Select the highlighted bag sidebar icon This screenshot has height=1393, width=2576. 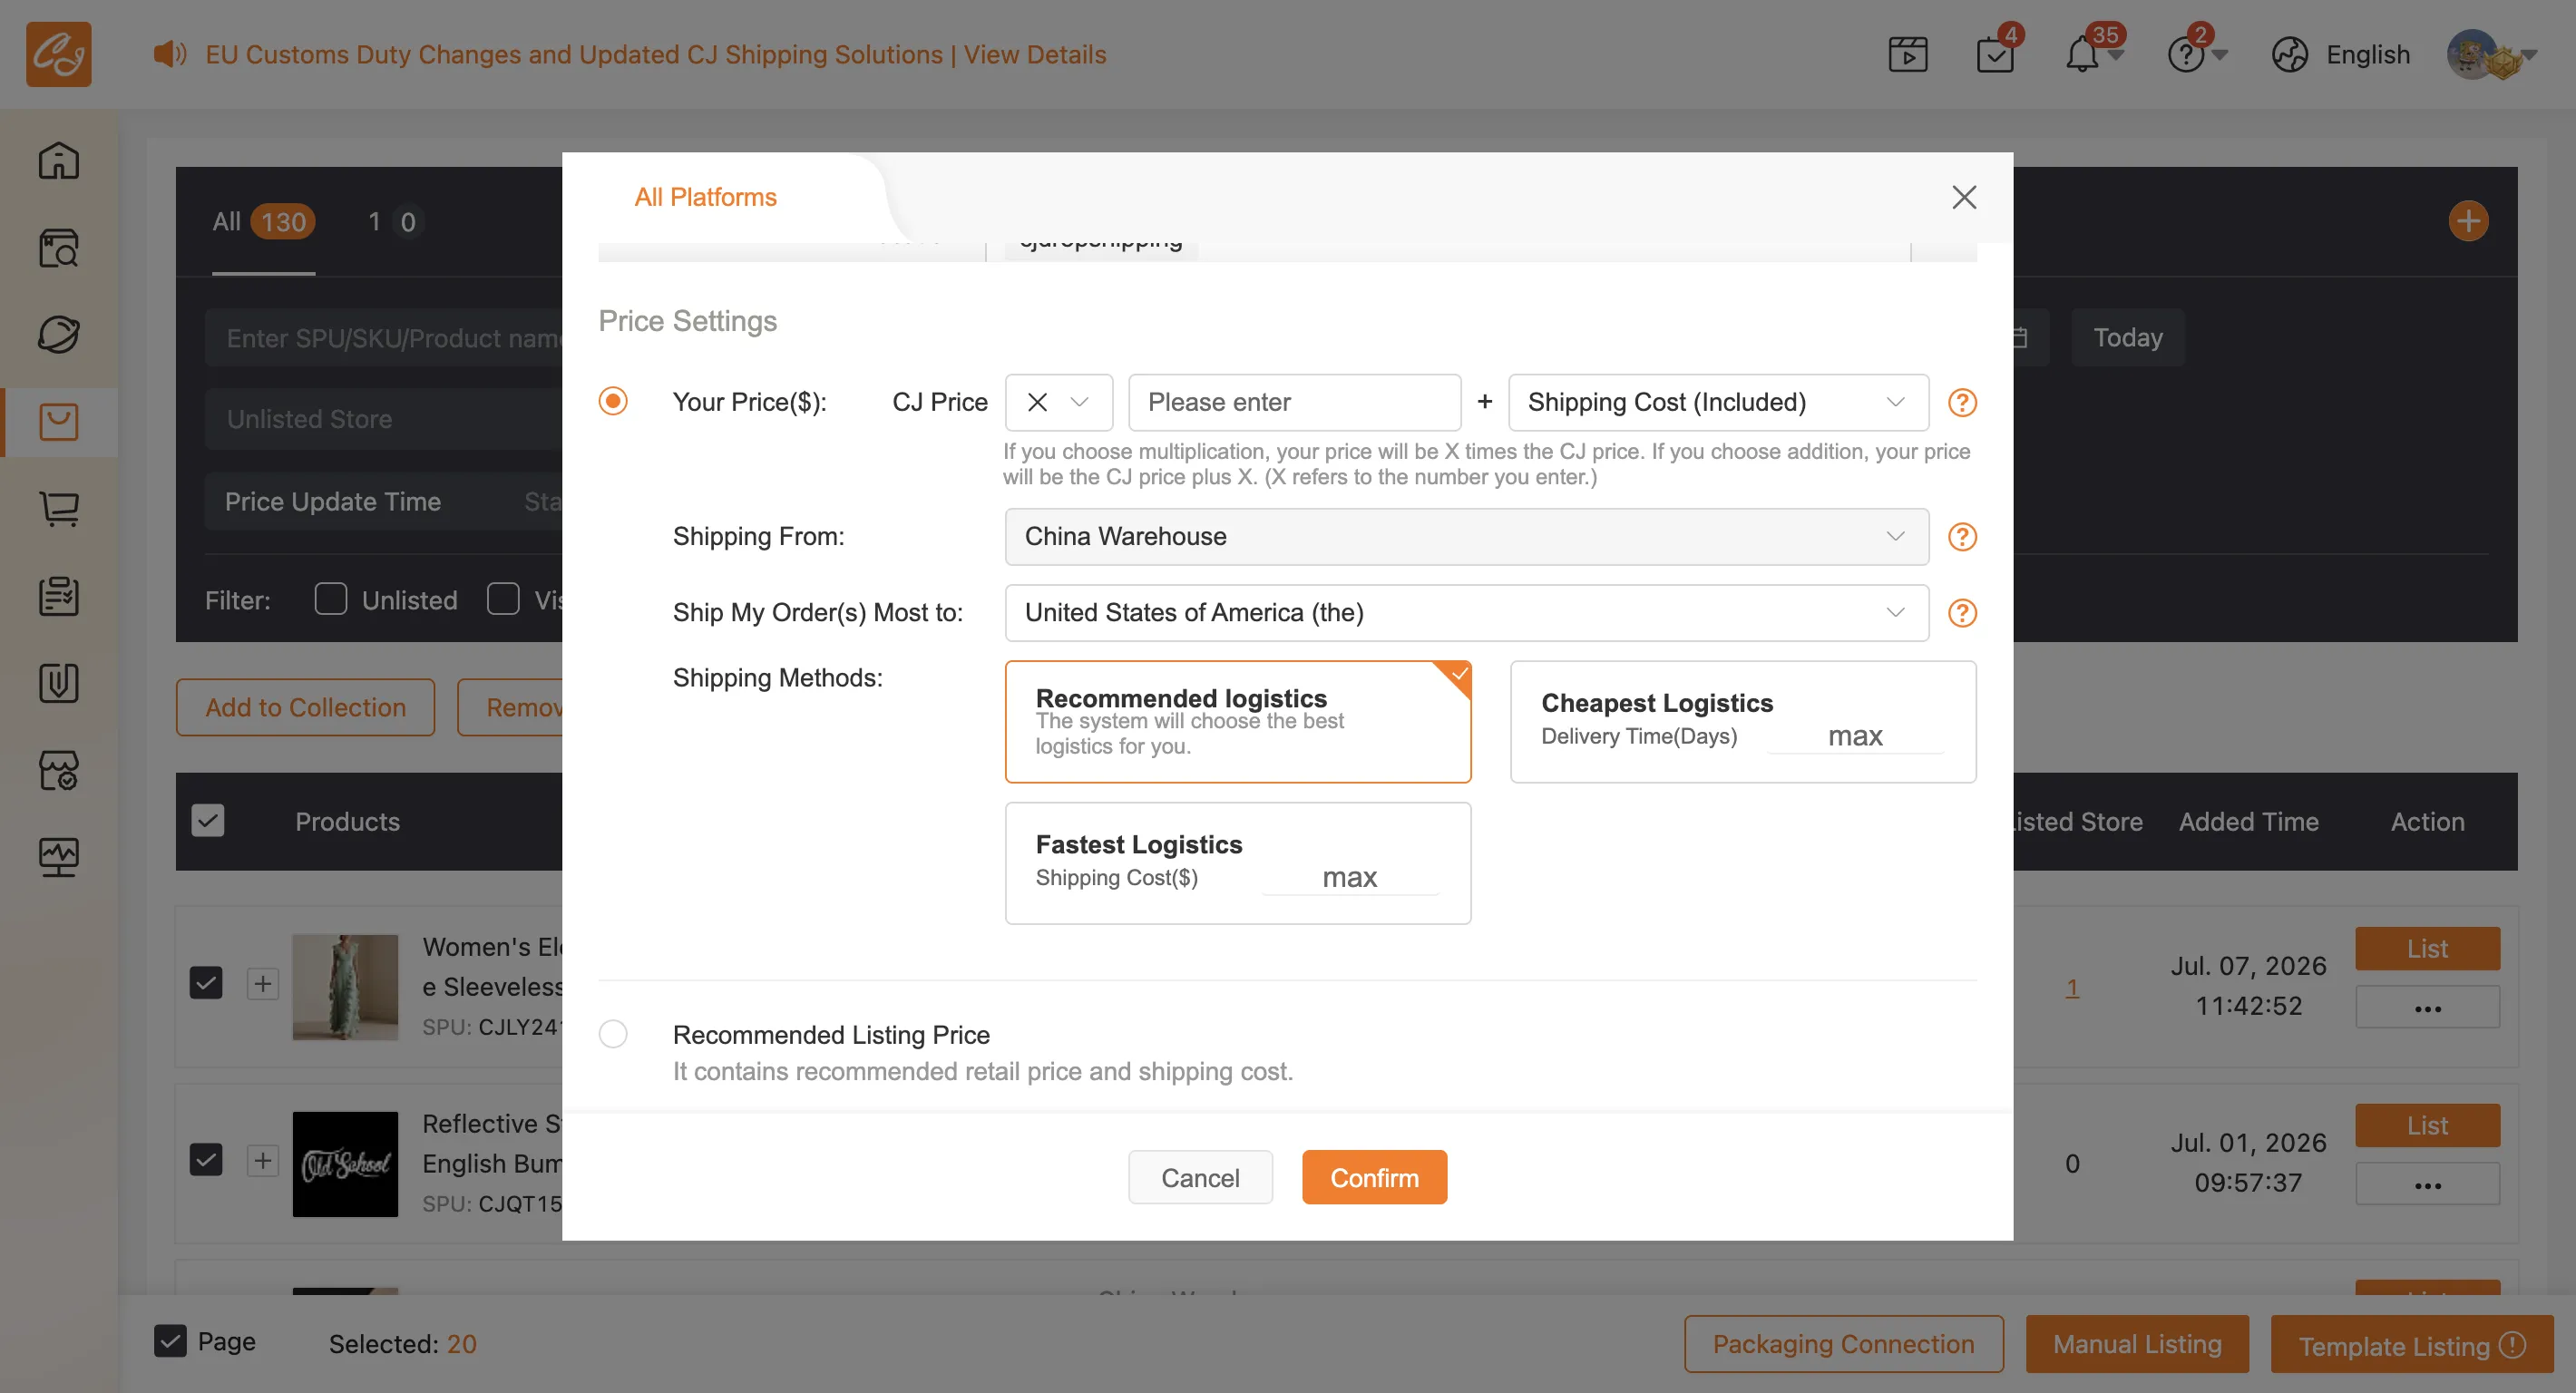click(58, 422)
